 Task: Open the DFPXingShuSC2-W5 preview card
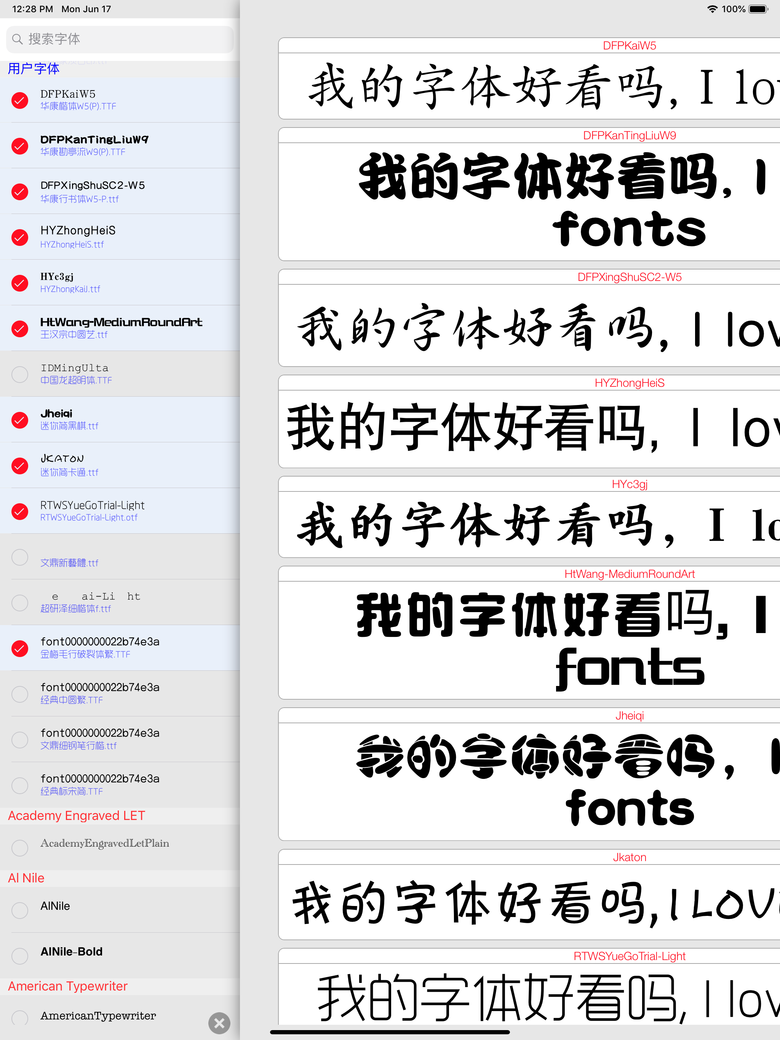(x=529, y=318)
